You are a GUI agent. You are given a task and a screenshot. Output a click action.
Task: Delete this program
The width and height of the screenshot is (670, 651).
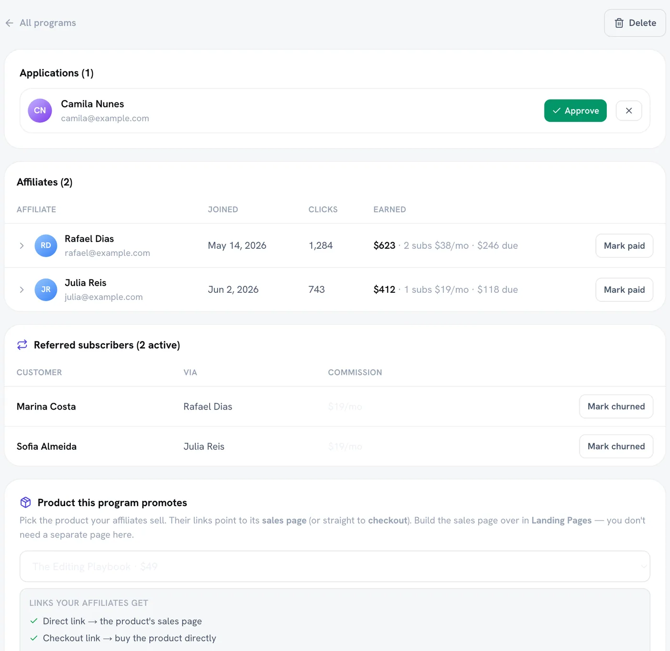(x=635, y=23)
